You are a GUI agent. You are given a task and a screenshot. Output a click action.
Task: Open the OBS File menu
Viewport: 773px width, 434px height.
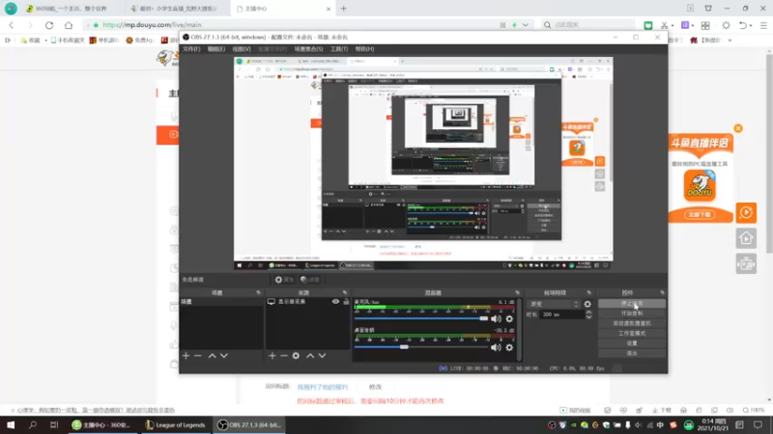[x=191, y=49]
